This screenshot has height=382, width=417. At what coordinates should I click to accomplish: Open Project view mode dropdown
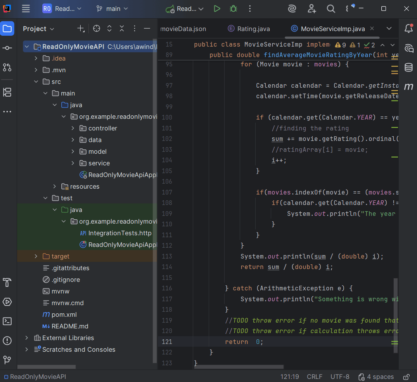click(38, 29)
